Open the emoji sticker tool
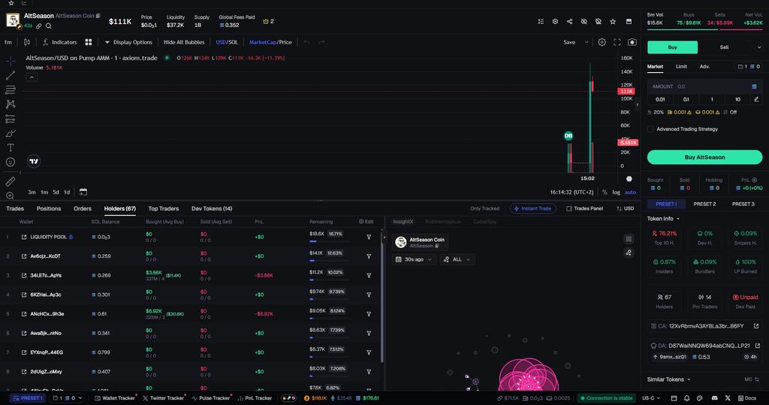Screen dimensions: 769x405 pyautogui.click(x=11, y=162)
